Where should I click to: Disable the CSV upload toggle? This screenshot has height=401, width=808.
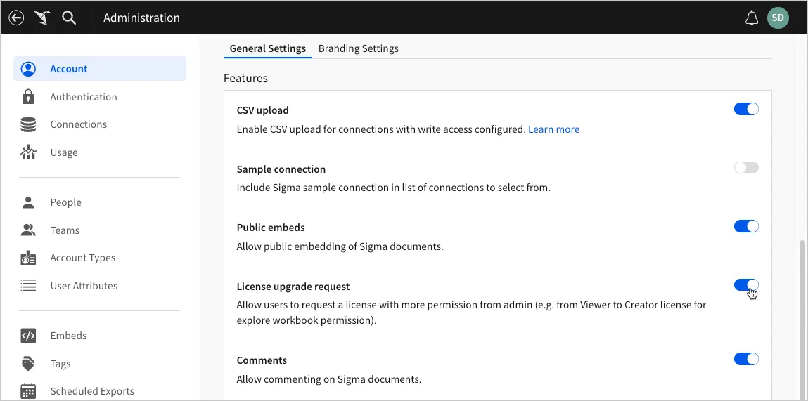coord(746,109)
